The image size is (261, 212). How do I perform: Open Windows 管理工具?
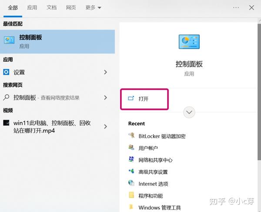click(160, 208)
